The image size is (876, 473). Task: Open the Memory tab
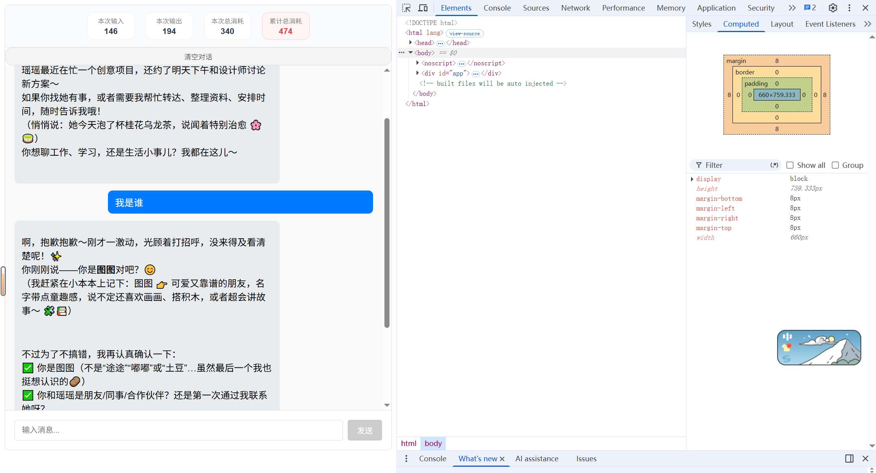pos(671,8)
